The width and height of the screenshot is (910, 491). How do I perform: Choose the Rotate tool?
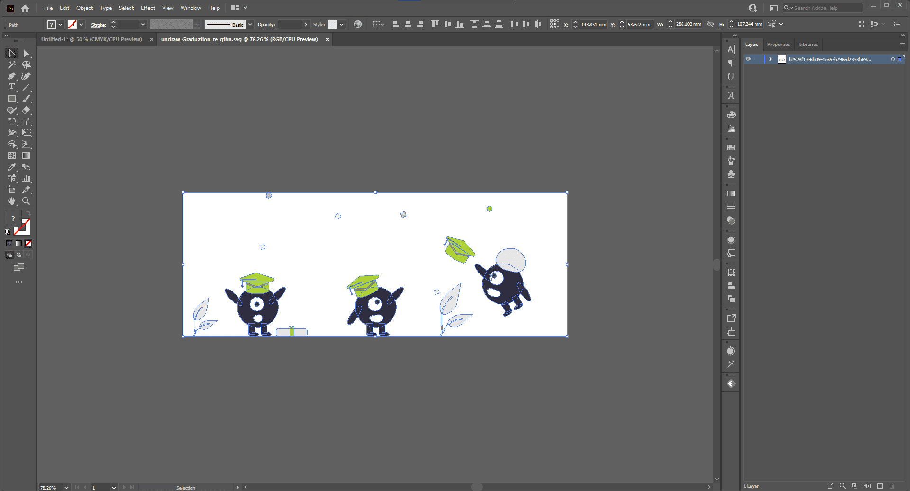pos(12,122)
